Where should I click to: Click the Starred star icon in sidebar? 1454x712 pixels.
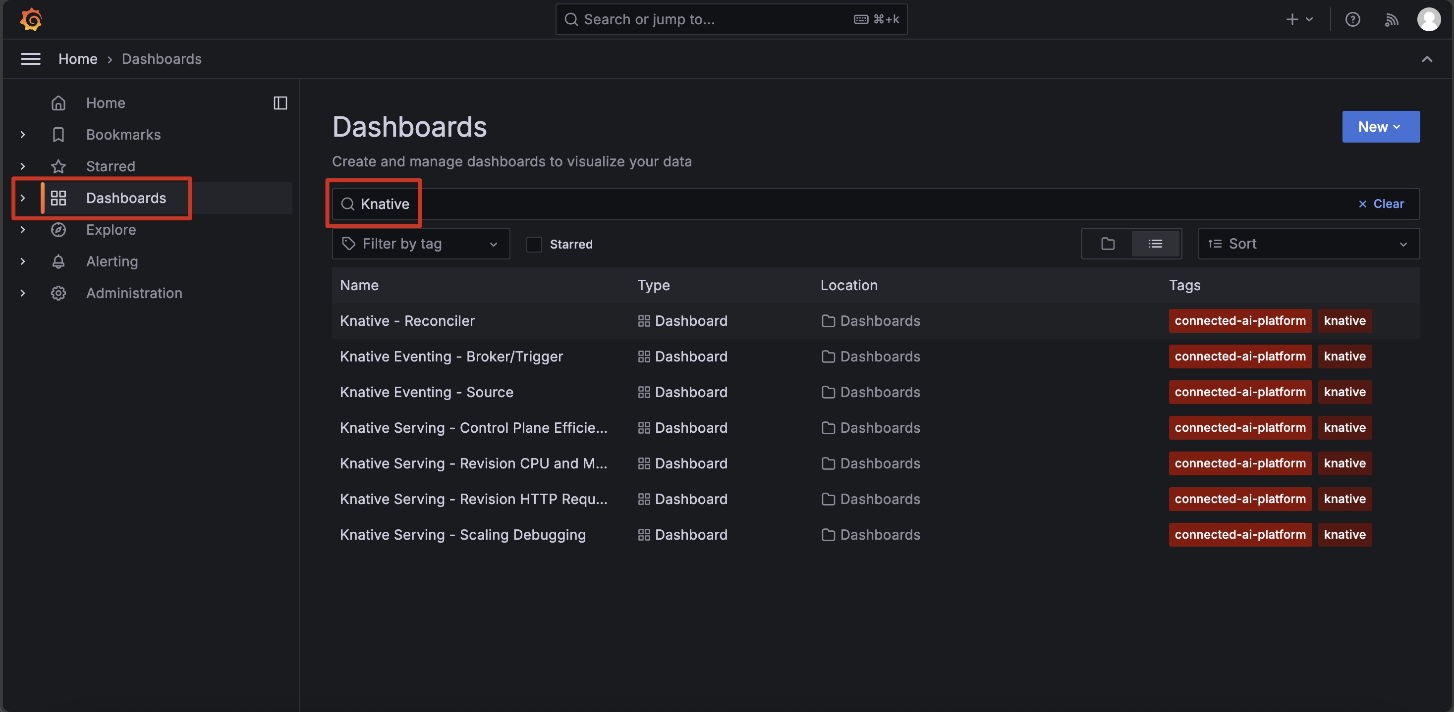[x=58, y=166]
